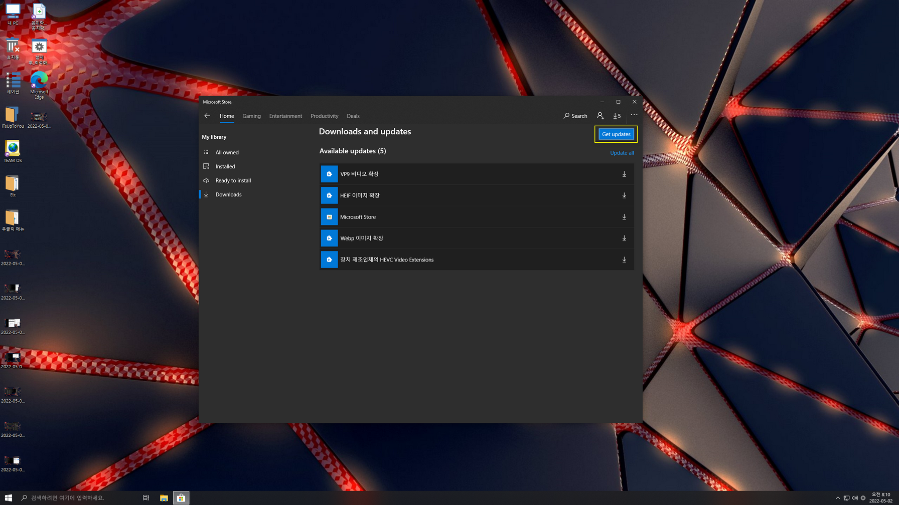Viewport: 899px width, 505px height.
Task: Open the See more ellipsis menu
Action: click(x=634, y=115)
